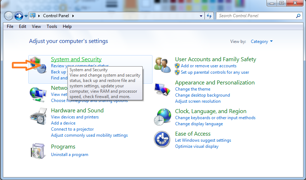This screenshot has width=306, height=180.
Task: Click the Ease of Access icon
Action: pos(162,139)
